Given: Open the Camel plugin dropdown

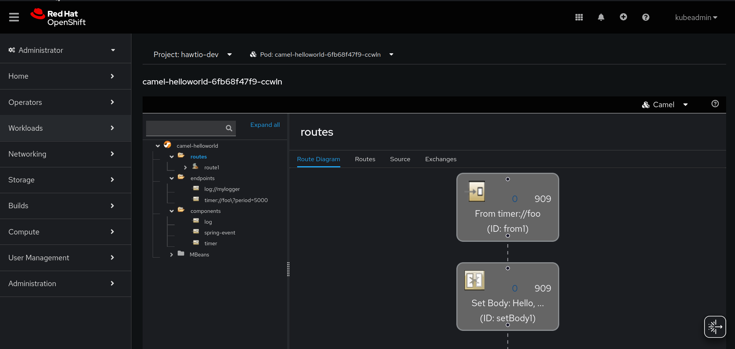Looking at the screenshot, I should pos(665,105).
